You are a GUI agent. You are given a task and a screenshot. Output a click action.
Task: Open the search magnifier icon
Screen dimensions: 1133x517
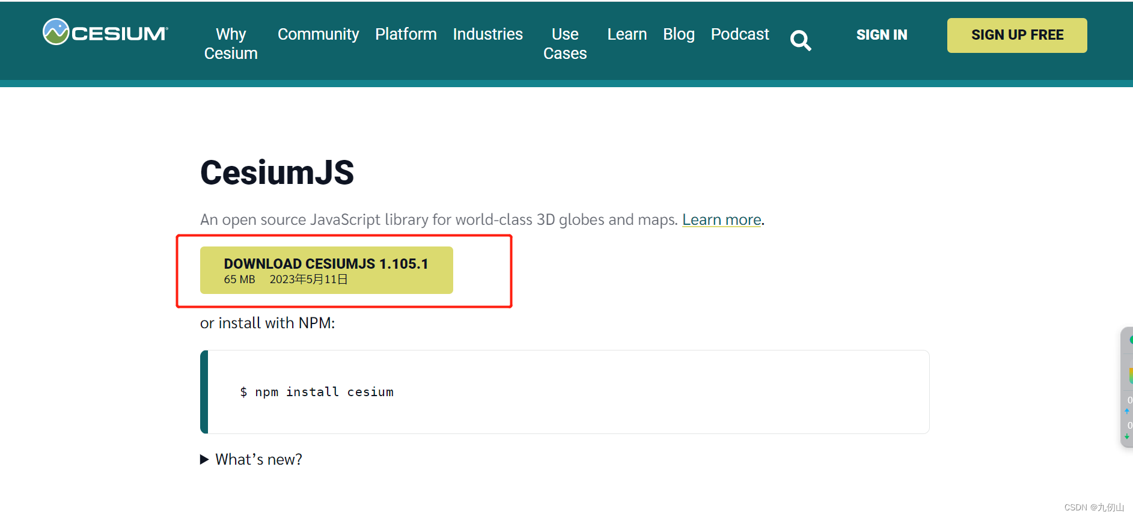(801, 40)
